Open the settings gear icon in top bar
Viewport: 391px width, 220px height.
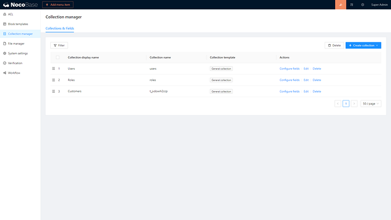[x=363, y=4]
